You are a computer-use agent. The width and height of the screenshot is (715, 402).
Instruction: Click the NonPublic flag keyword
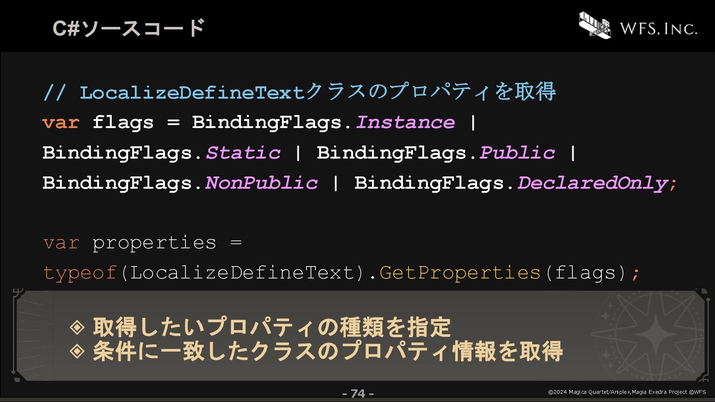[x=261, y=183]
